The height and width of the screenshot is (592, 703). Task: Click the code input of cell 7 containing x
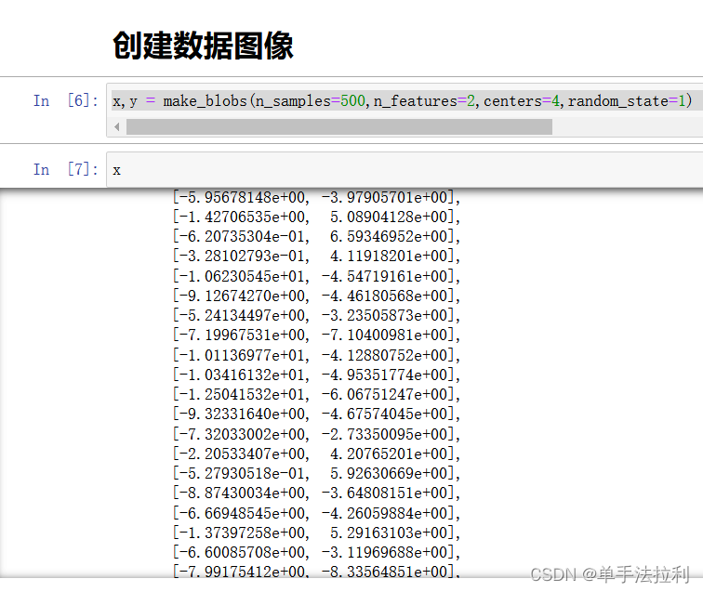pyautogui.click(x=405, y=170)
